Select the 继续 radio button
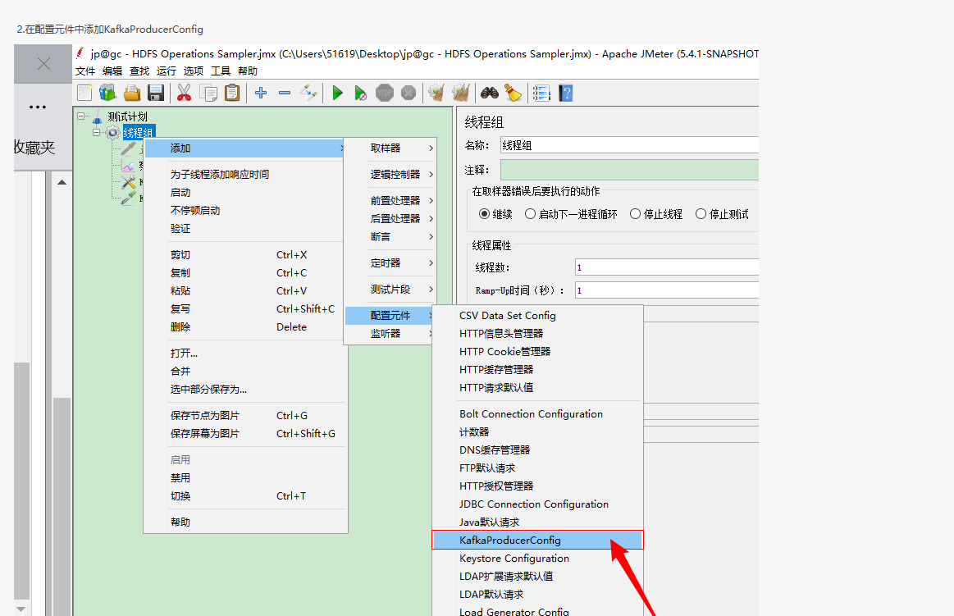954x616 pixels. coord(484,213)
